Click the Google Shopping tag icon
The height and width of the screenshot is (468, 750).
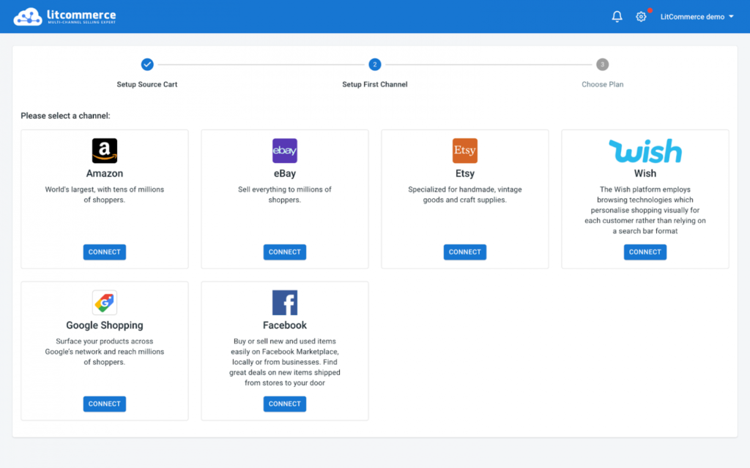pyautogui.click(x=105, y=303)
